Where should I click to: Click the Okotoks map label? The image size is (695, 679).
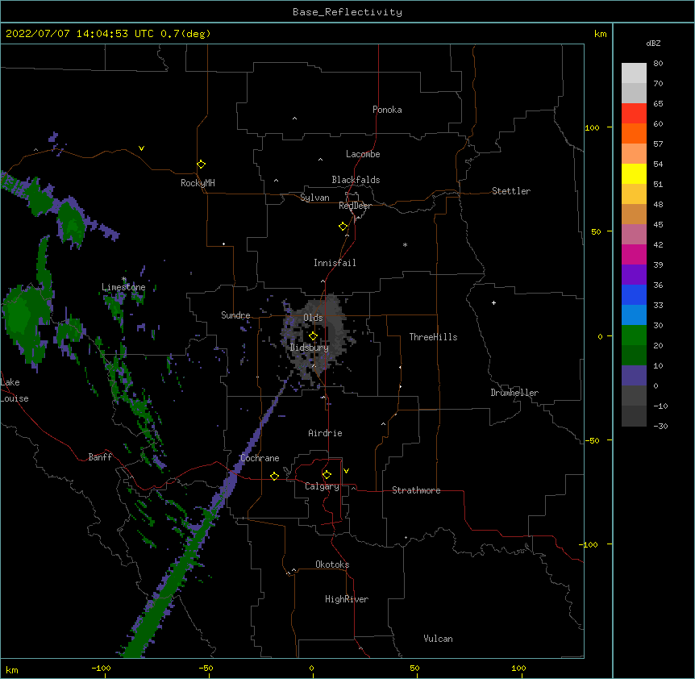[x=332, y=564]
